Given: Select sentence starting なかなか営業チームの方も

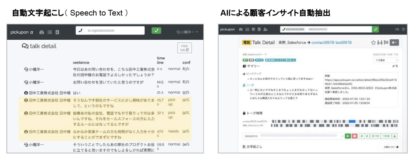Looking at the screenshot, I should (114, 134).
